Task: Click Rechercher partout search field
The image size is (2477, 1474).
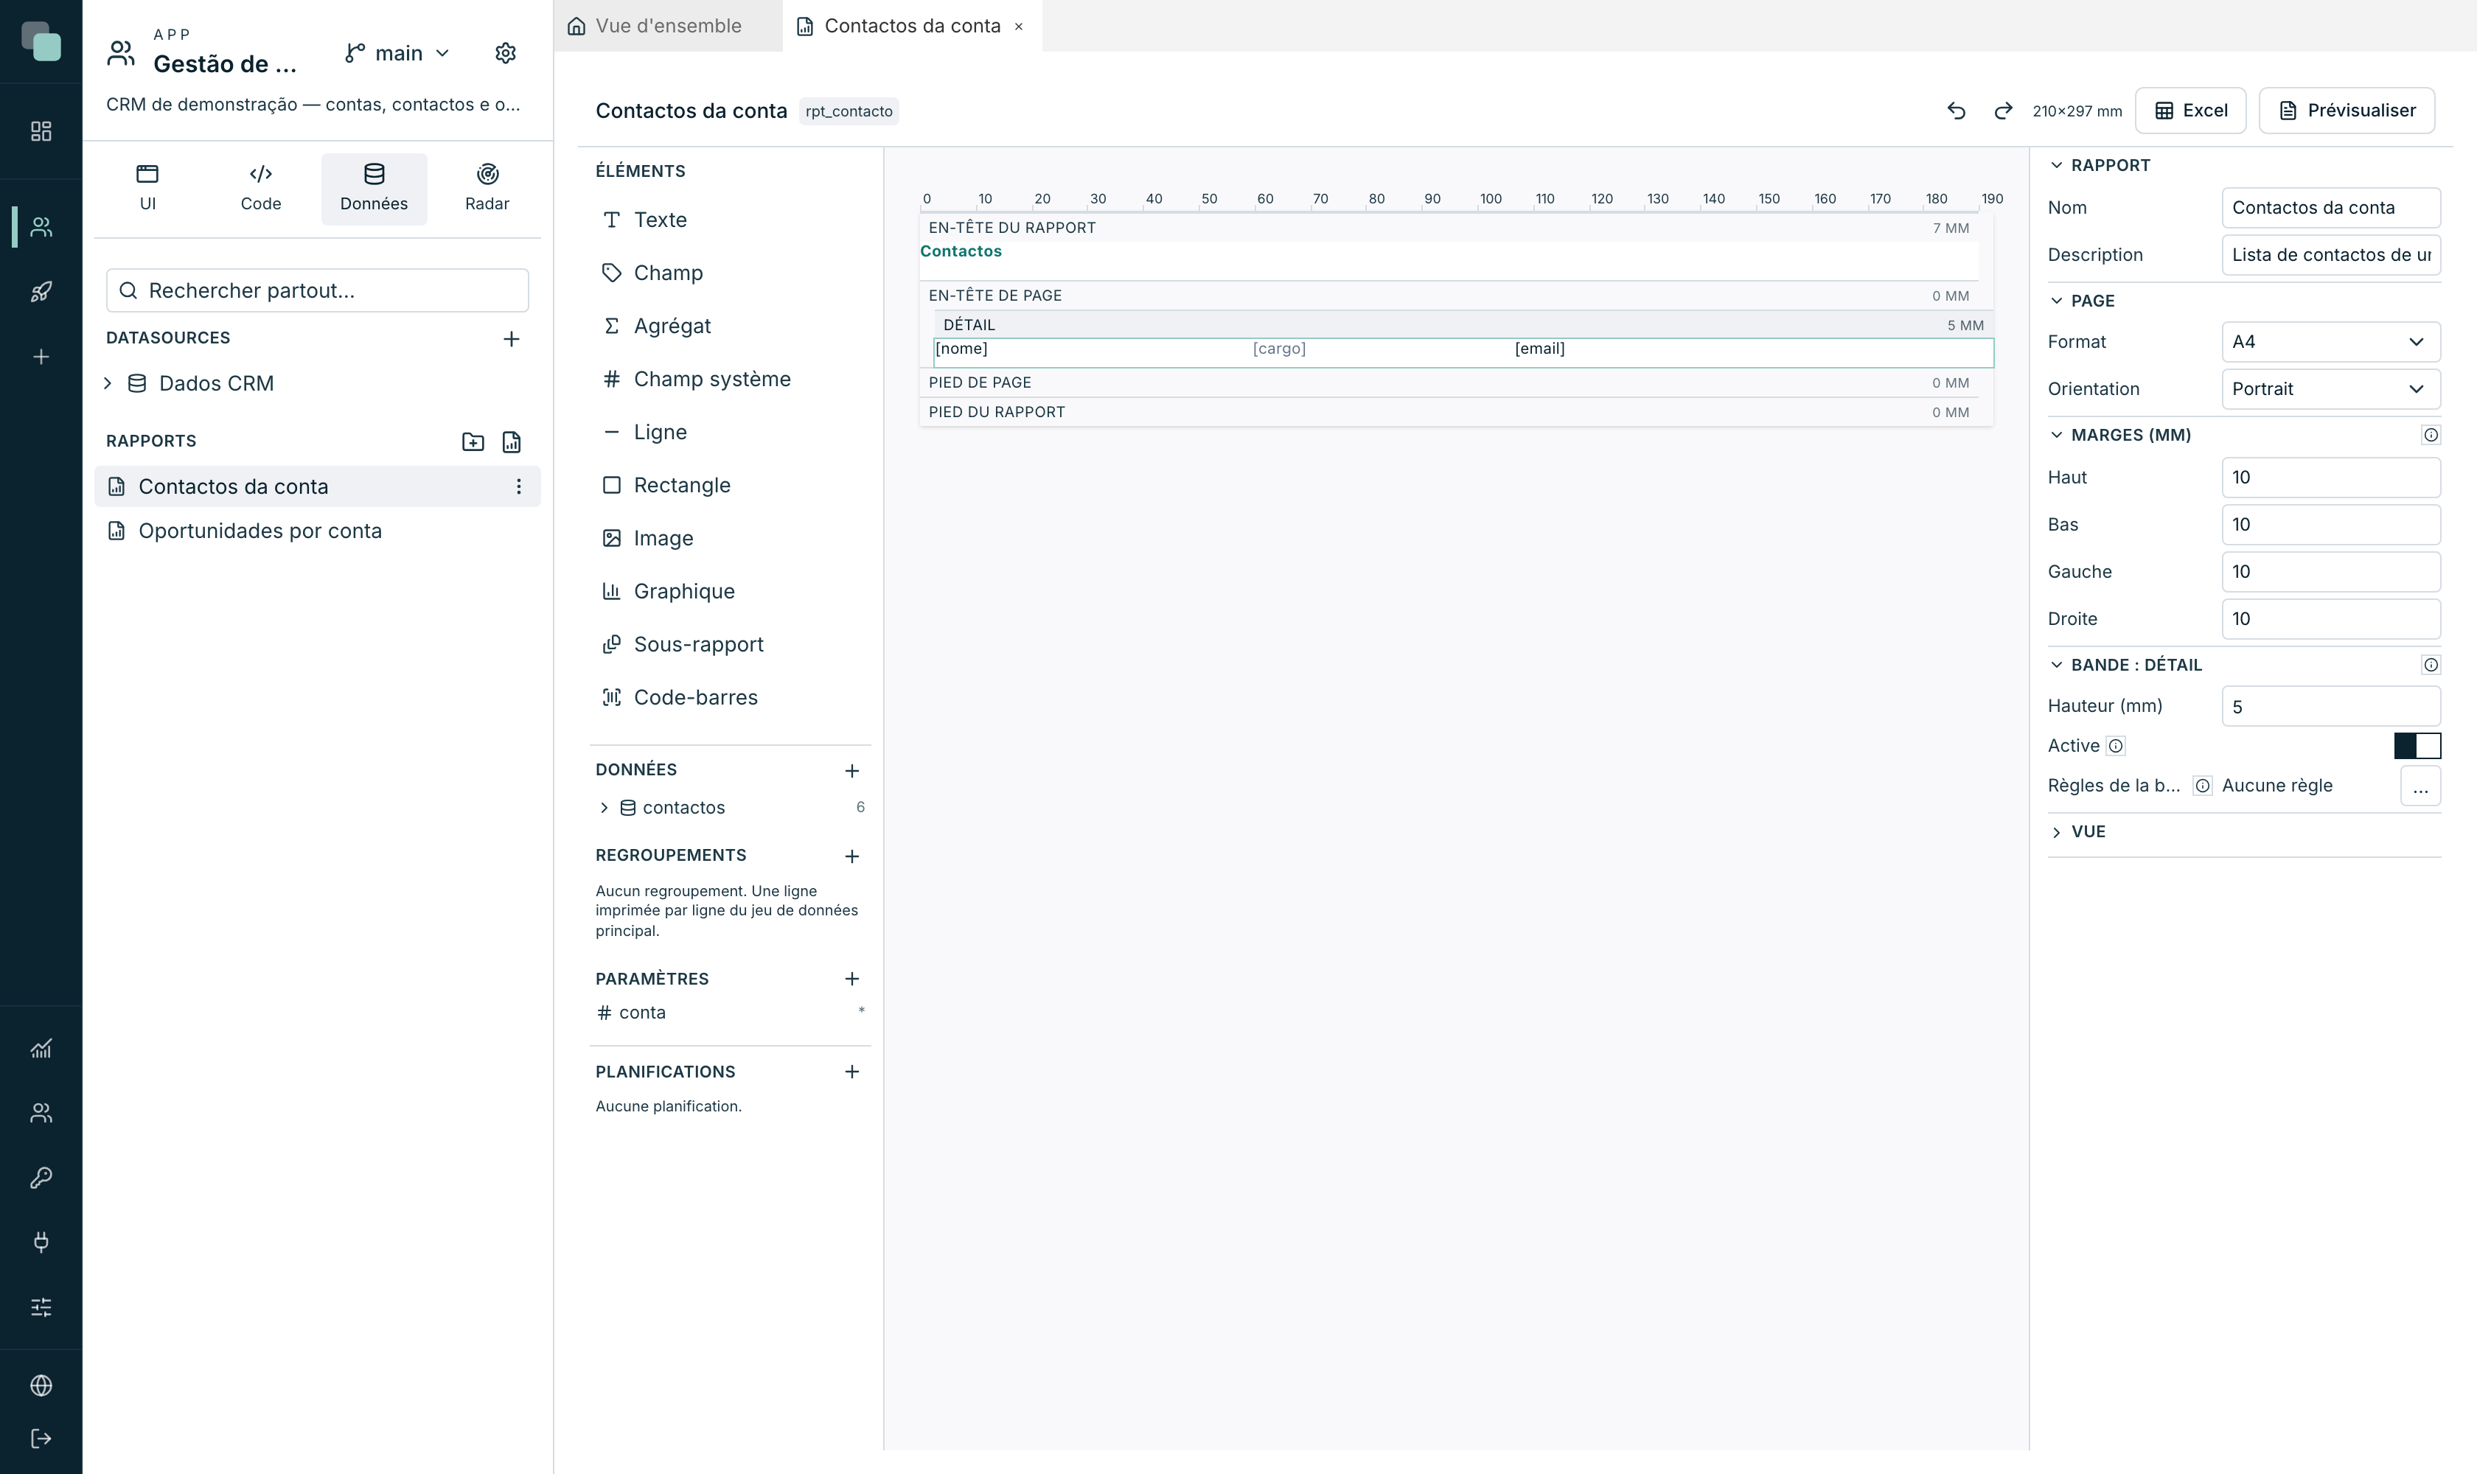Action: tap(317, 290)
